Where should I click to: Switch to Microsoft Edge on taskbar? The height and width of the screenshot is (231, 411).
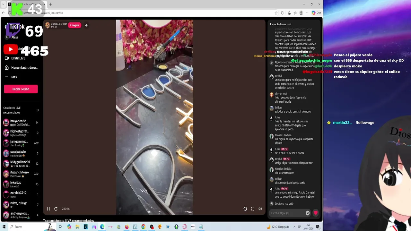[102, 227]
